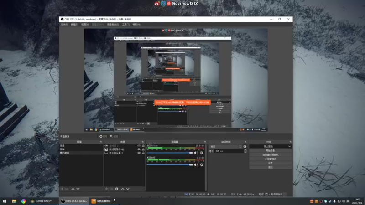This screenshot has height=205, width=365.
Task: Click the 300 ms duration input field
Action: pyautogui.click(x=229, y=151)
